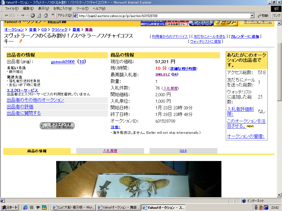Open 入札履歴 link beside bid count 76
The height and width of the screenshot is (211, 282).
(170, 88)
